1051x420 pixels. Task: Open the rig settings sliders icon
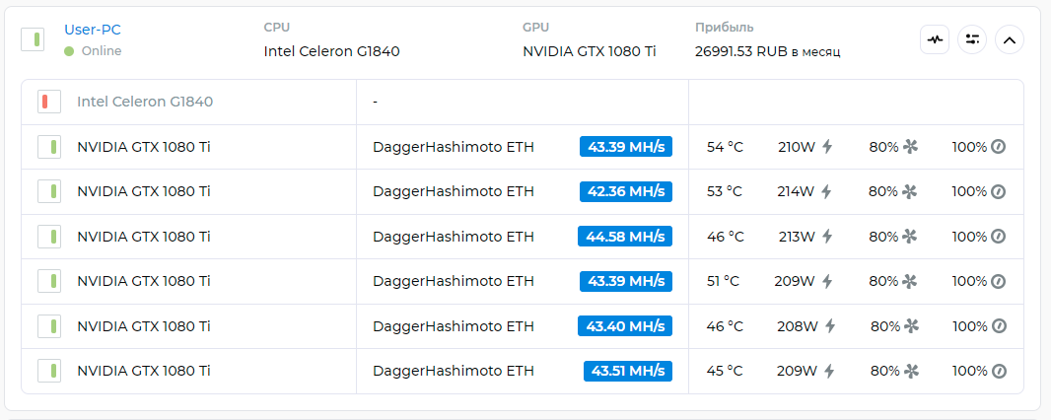click(972, 39)
